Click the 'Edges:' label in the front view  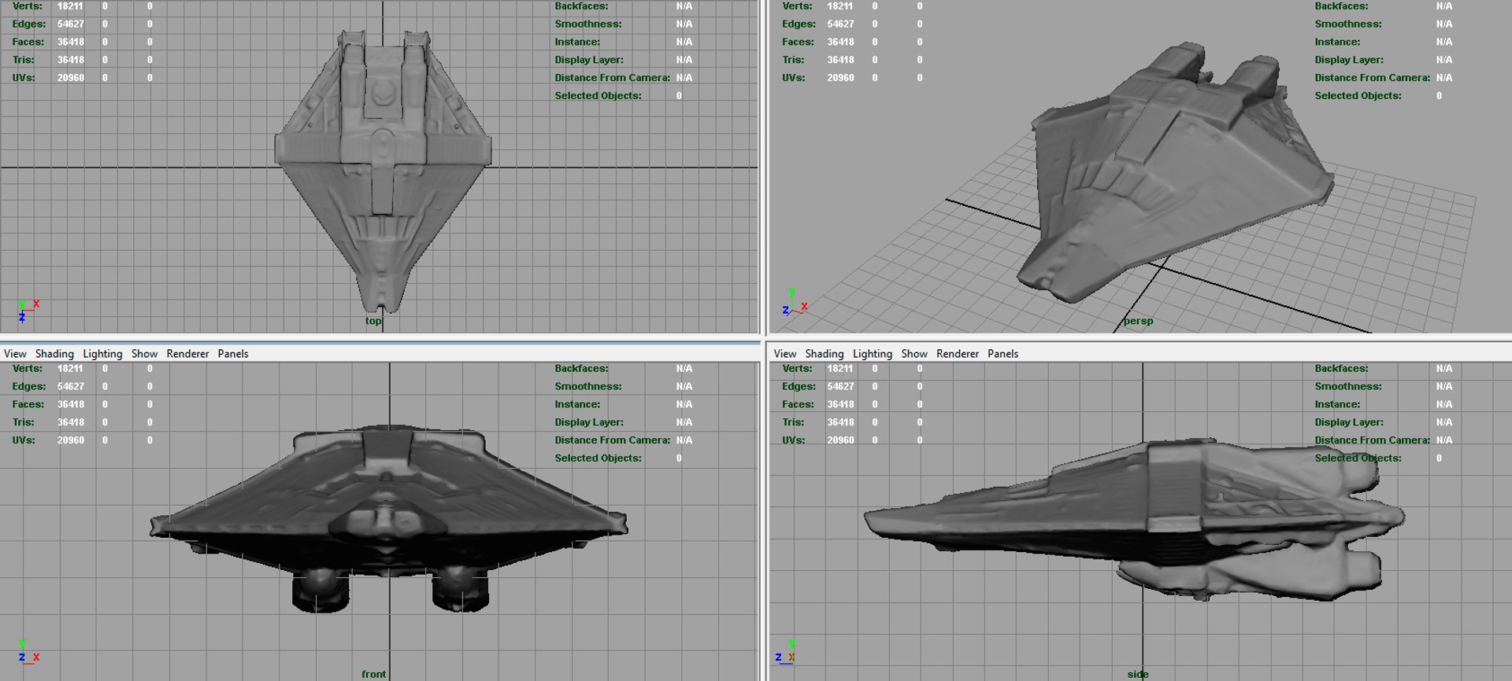(28, 387)
